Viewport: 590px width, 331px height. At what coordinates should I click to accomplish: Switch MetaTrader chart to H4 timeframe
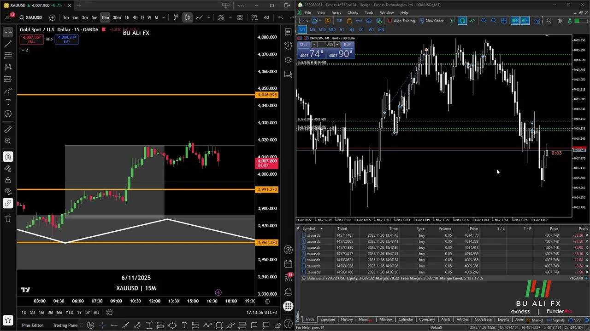coord(351,29)
